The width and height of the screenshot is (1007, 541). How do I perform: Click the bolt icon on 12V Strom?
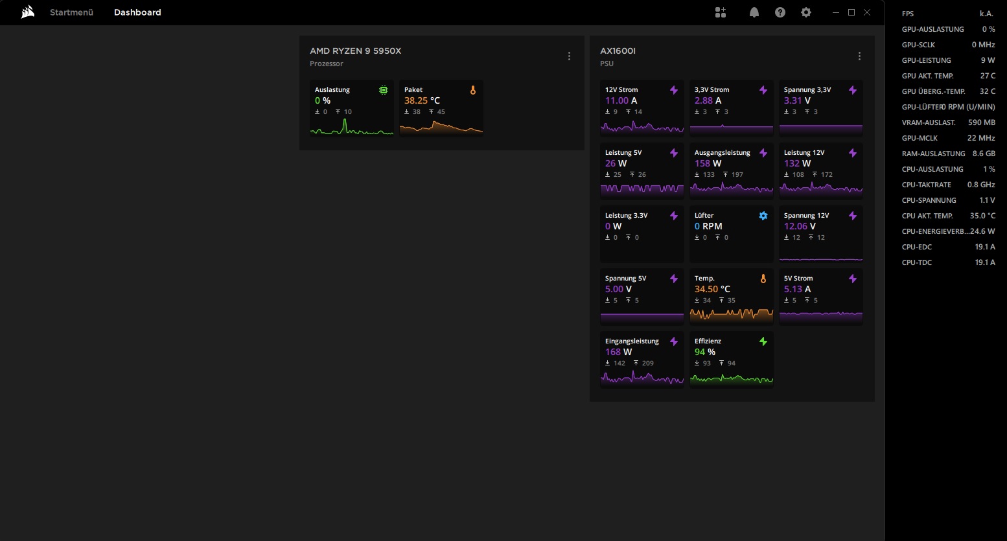click(674, 90)
